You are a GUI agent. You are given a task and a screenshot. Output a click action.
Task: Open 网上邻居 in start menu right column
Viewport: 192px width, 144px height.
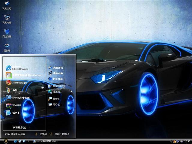[55, 79]
